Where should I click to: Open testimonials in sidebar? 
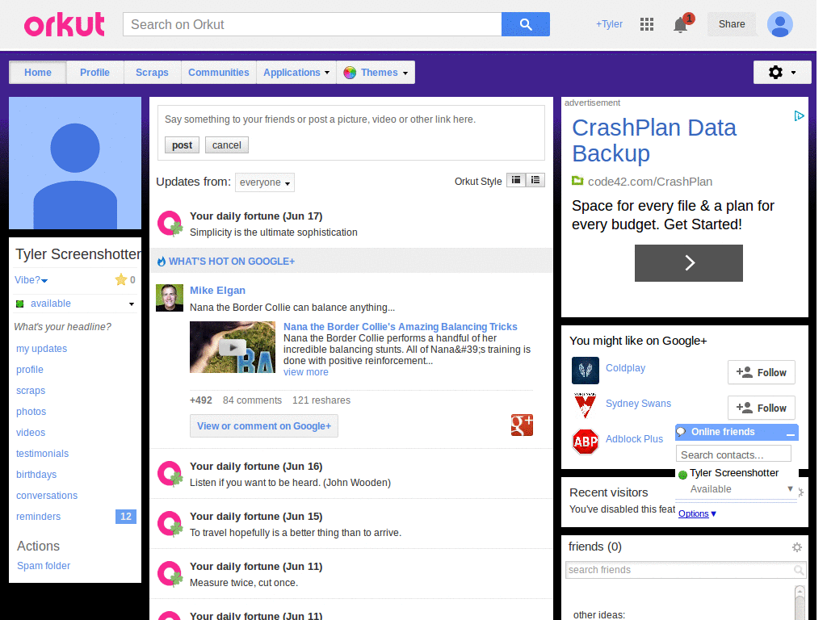click(42, 454)
